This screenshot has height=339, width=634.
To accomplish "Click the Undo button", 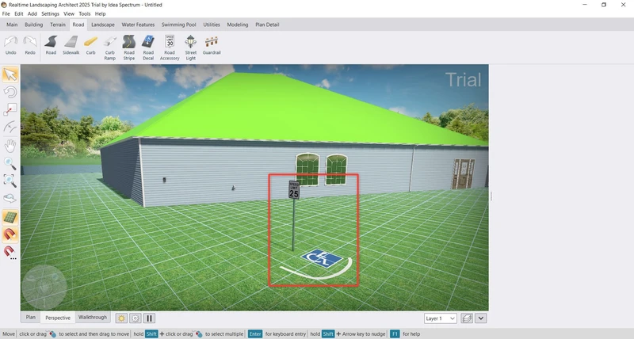I will coord(10,45).
